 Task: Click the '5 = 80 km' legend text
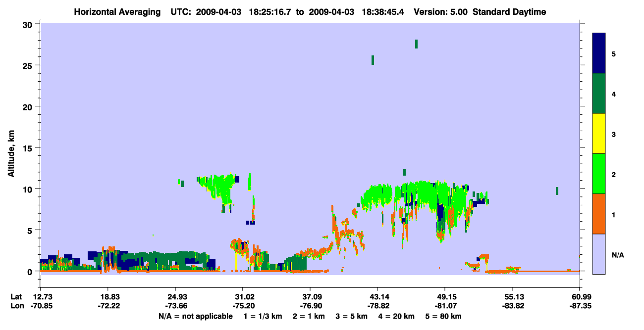coord(444,316)
